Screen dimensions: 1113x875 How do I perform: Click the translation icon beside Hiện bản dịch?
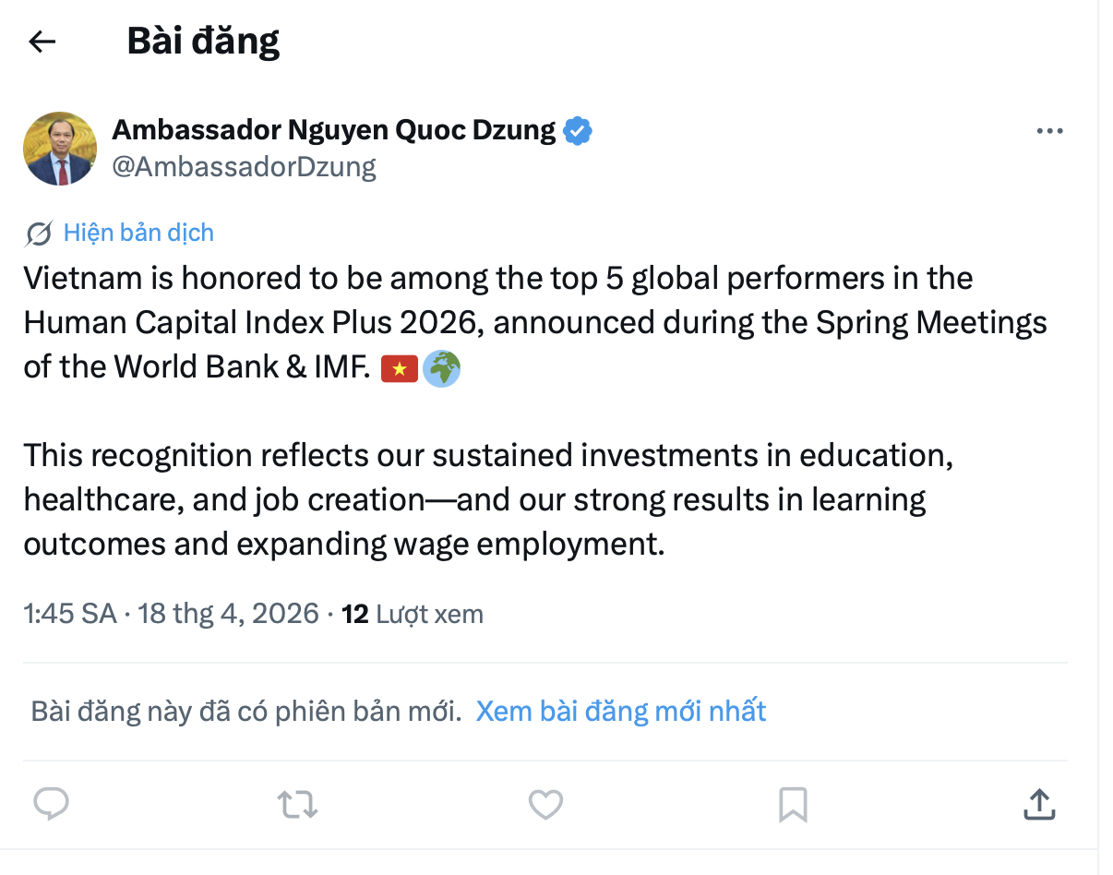tap(39, 234)
